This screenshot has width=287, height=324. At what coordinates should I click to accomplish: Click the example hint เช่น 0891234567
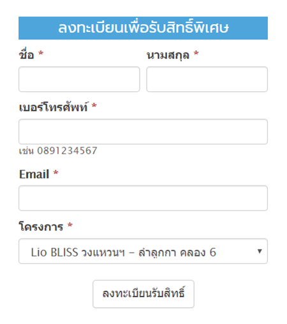pos(58,151)
